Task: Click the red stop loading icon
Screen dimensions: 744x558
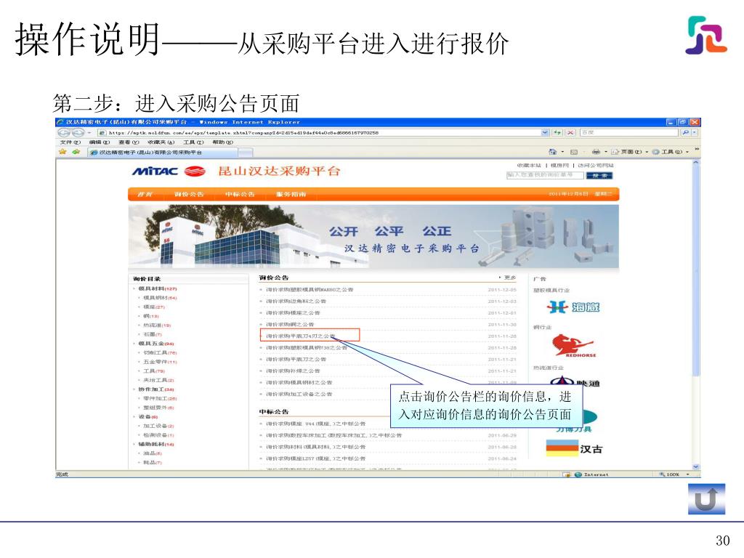Action: tap(570, 132)
